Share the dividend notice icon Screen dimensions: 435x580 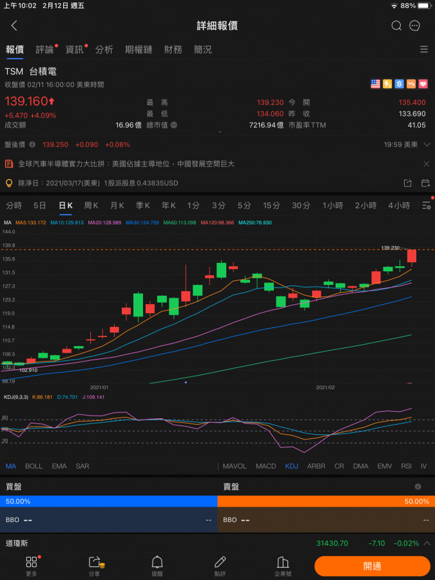point(407,183)
